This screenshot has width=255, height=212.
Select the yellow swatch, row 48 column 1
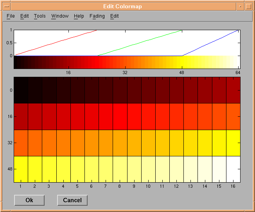pos(21,169)
